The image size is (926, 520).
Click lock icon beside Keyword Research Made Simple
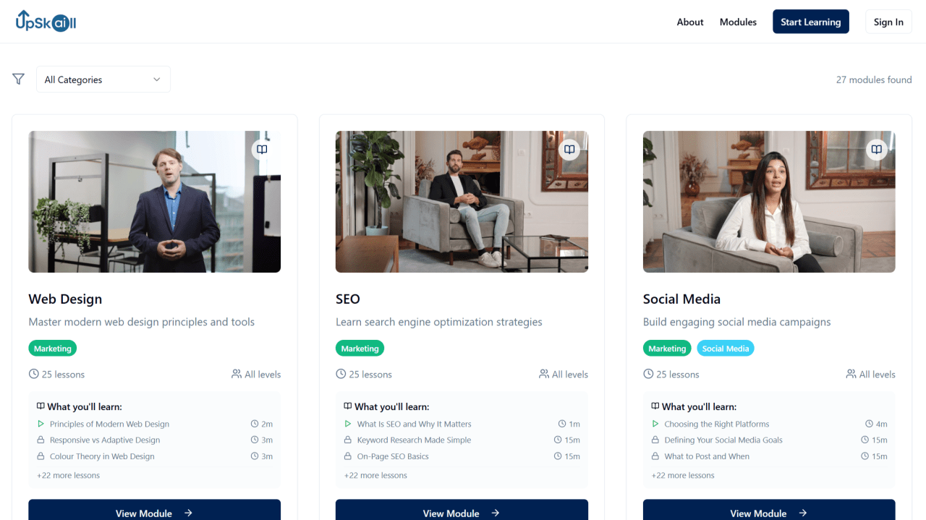349,440
